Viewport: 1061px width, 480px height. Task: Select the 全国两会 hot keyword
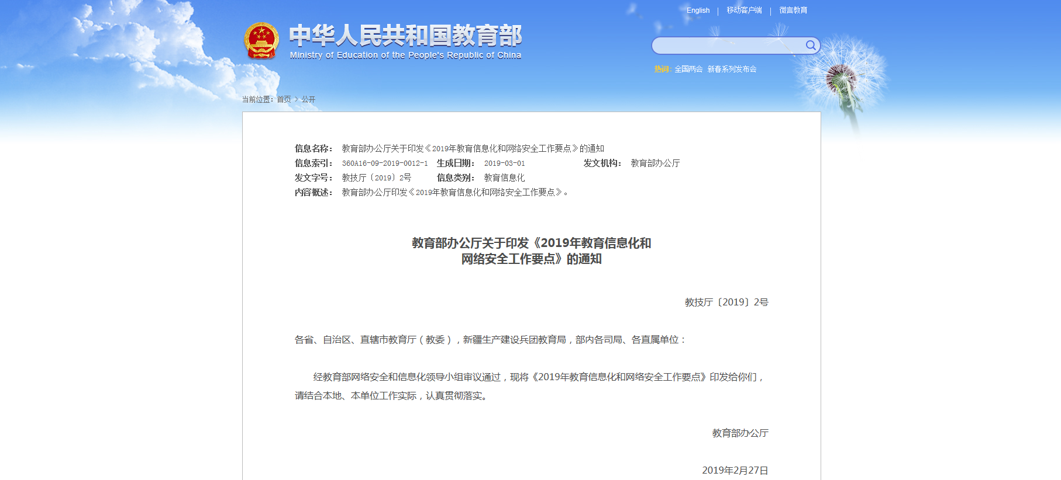[688, 69]
